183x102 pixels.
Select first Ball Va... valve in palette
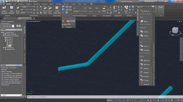pos(145,60)
